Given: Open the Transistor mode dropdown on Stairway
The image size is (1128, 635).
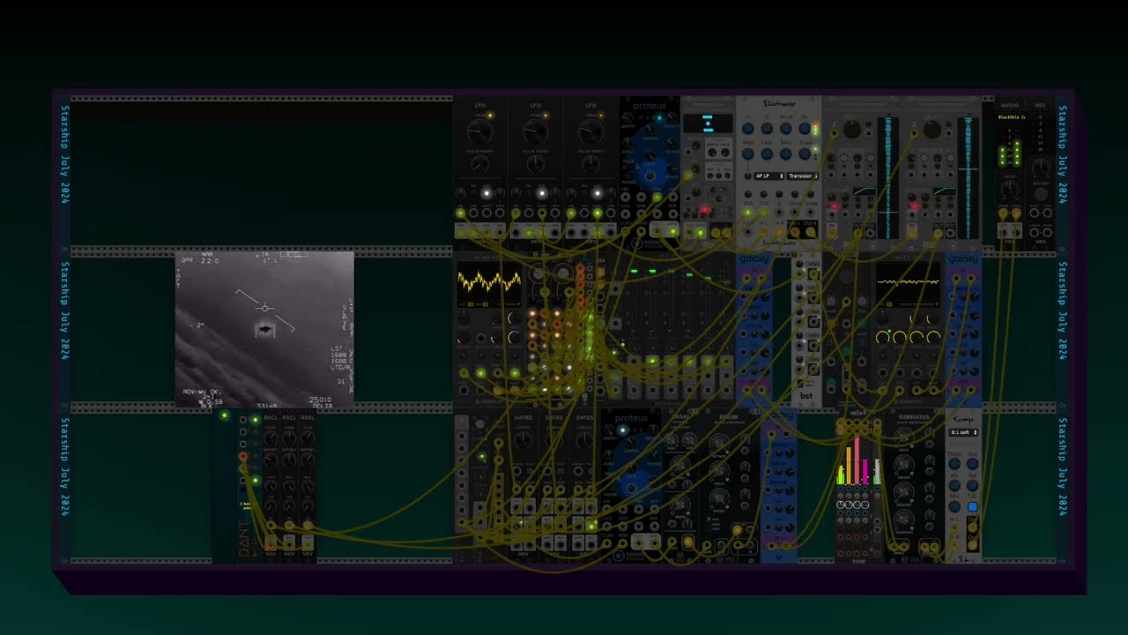Looking at the screenshot, I should [802, 176].
